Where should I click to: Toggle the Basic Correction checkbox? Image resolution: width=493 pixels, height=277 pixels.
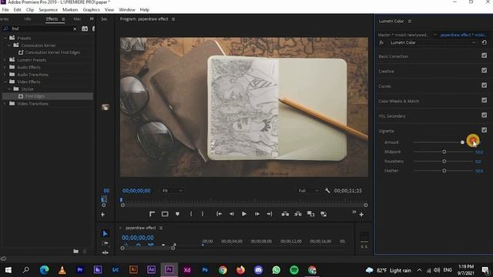[x=485, y=55]
